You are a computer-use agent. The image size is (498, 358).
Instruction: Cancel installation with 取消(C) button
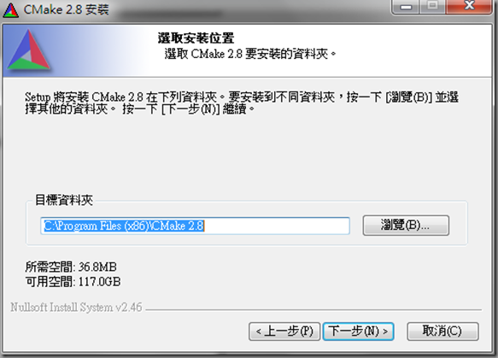coord(442,332)
